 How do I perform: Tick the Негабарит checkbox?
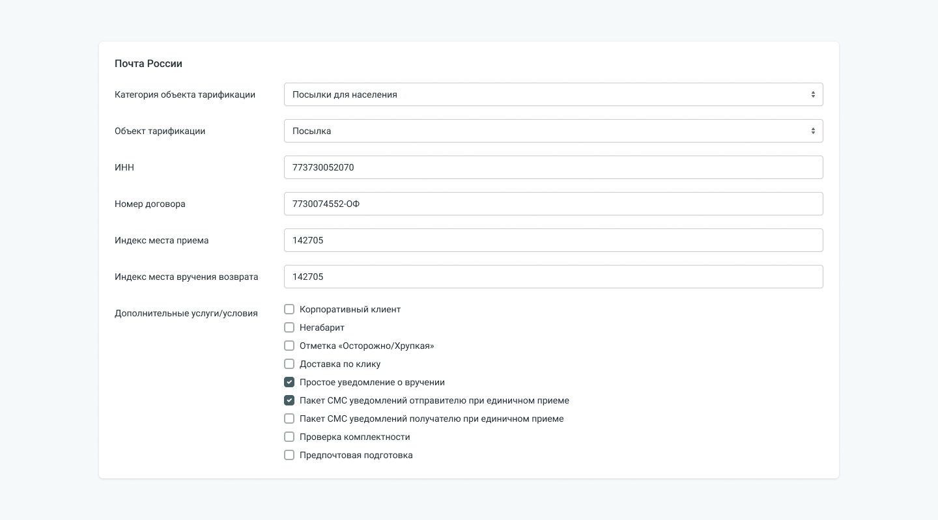pos(289,327)
